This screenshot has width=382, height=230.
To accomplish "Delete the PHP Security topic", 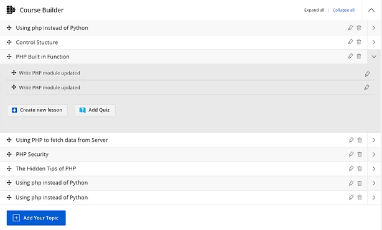I will coord(360,154).
